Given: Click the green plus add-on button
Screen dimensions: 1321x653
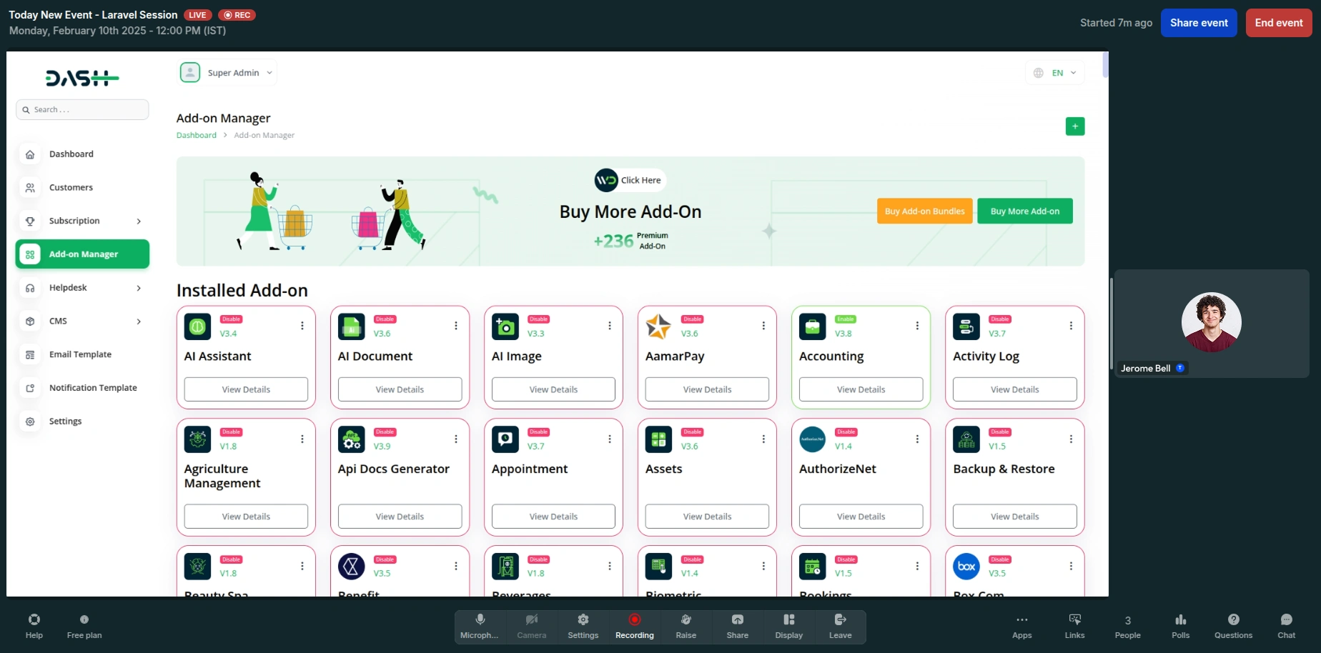Looking at the screenshot, I should pyautogui.click(x=1074, y=126).
